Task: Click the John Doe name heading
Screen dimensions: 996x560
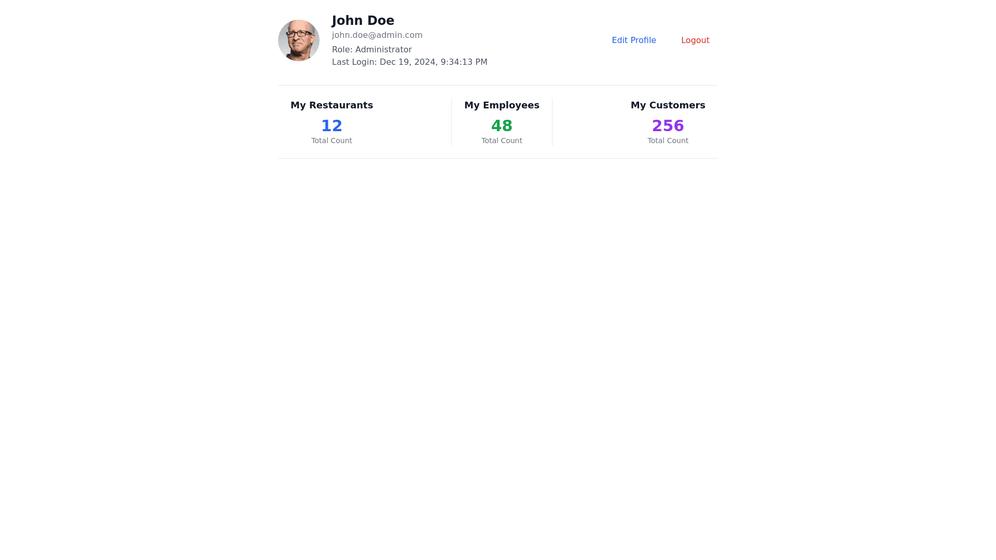Action: (x=363, y=21)
